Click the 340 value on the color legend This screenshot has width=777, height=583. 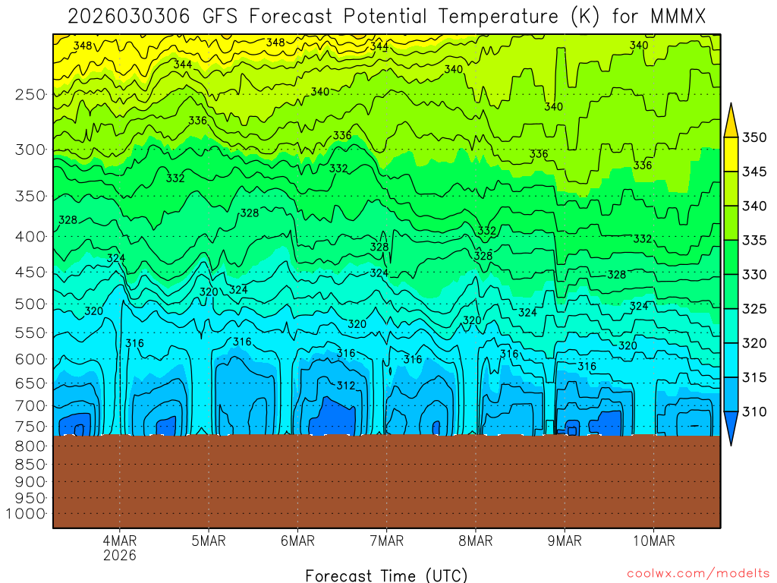(754, 206)
